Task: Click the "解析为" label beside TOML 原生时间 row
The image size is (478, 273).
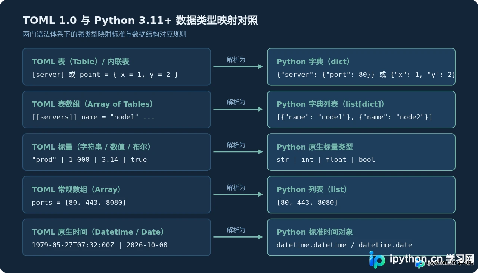Action: click(236, 230)
